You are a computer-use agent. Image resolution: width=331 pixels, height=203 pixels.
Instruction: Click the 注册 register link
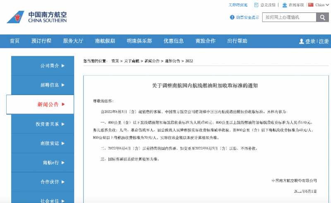(324, 41)
